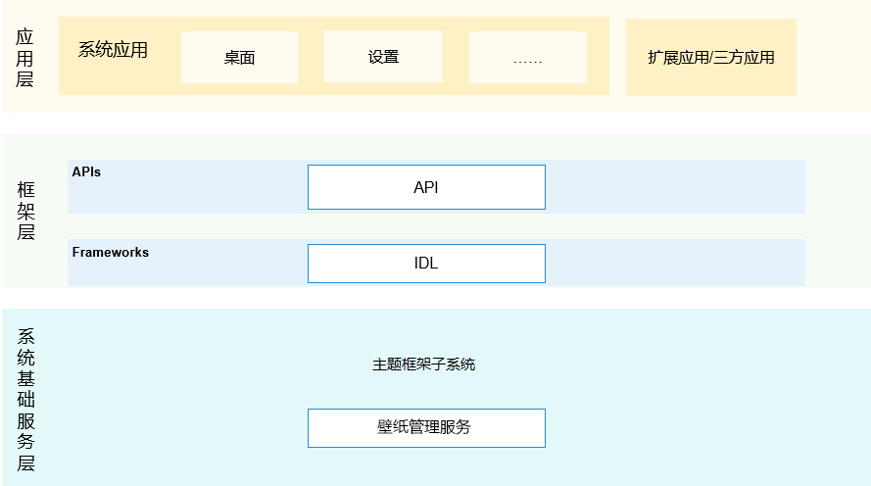This screenshot has width=871, height=486.
Task: Click the 系统应用 heading text
Action: coord(113,50)
